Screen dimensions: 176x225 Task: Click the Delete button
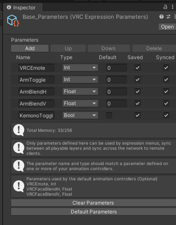[154, 48]
